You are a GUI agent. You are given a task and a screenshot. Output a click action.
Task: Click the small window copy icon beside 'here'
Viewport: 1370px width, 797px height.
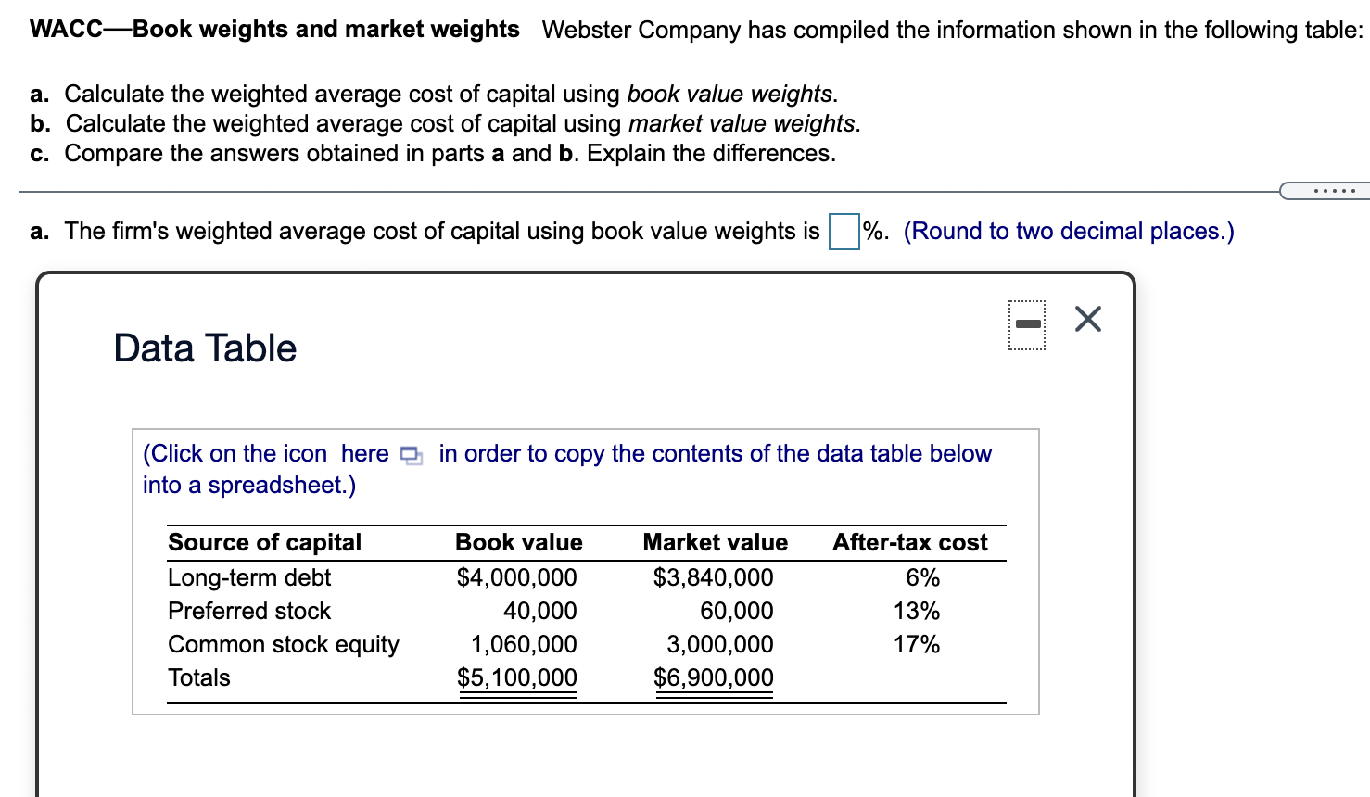click(412, 455)
